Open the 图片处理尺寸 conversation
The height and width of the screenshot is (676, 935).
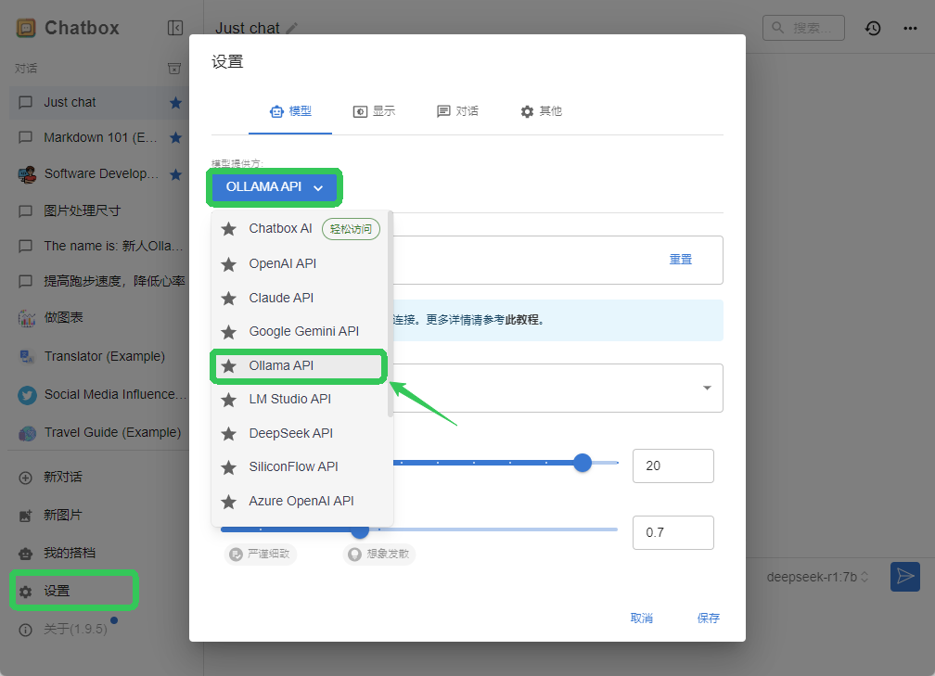pyautogui.click(x=98, y=211)
